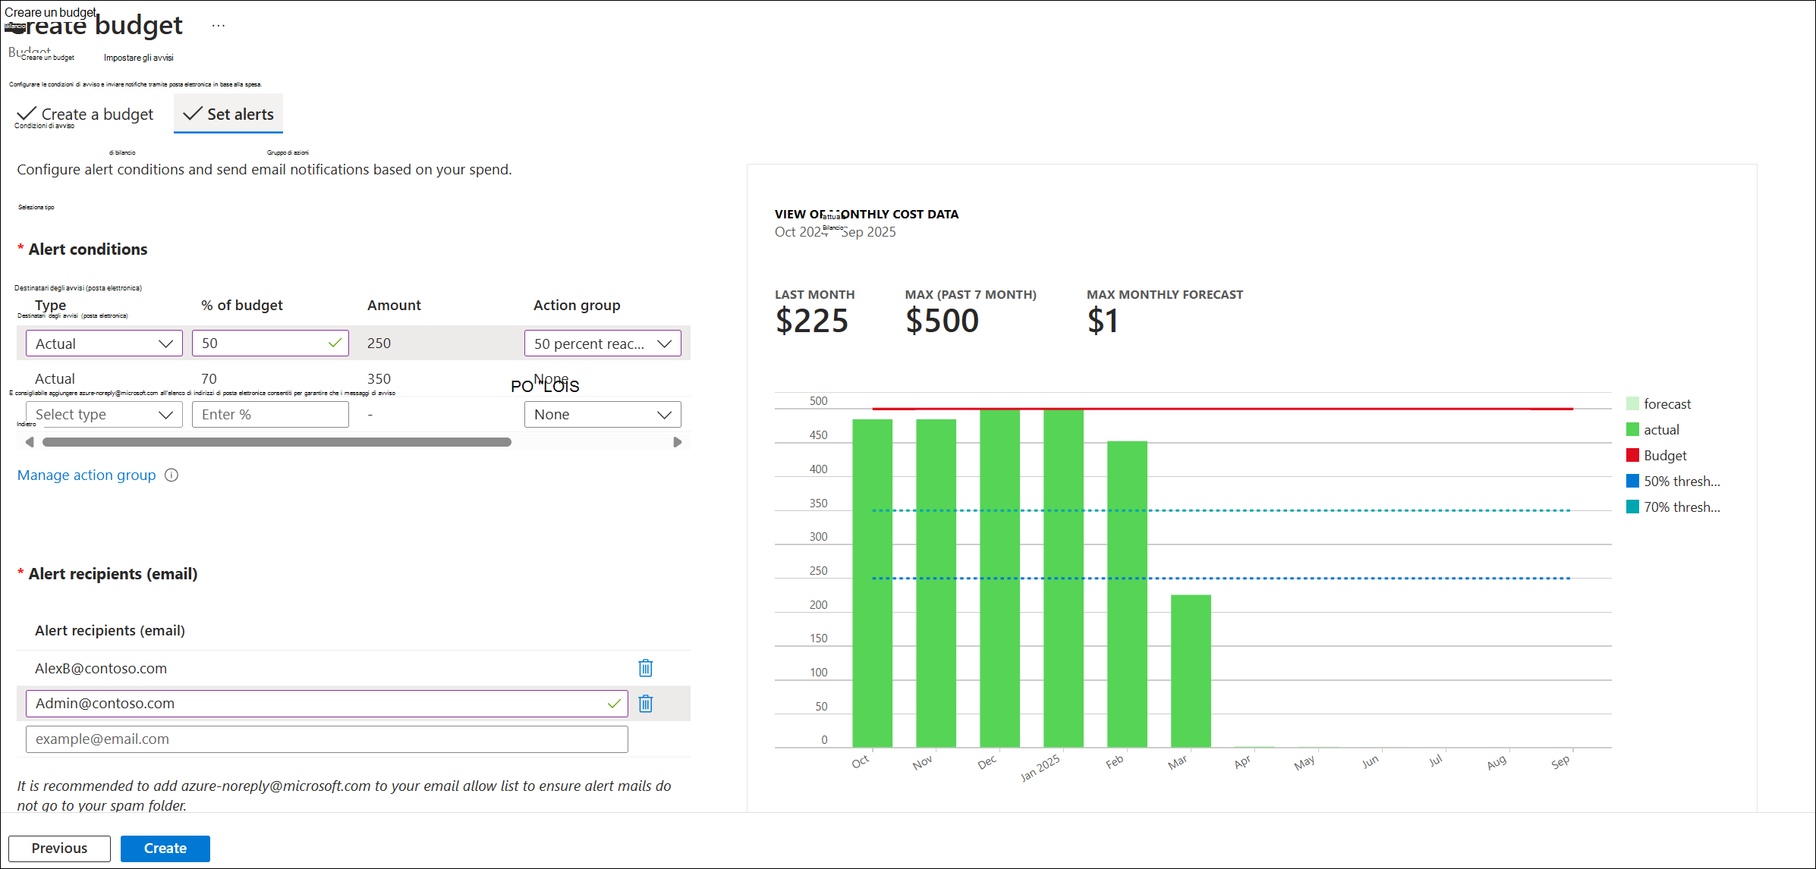Screen dimensions: 1816x869
Task: Click the right arrow on the alert conditions scrollbar
Action: click(x=677, y=441)
